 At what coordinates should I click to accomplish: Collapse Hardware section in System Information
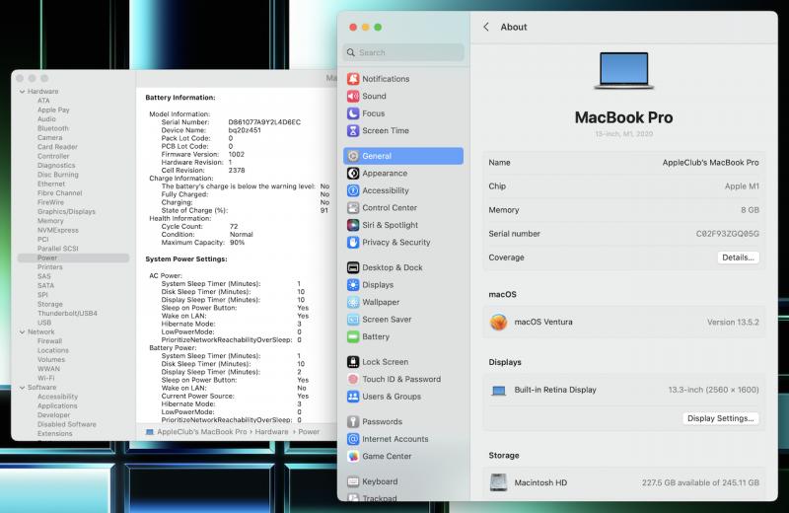[x=22, y=92]
